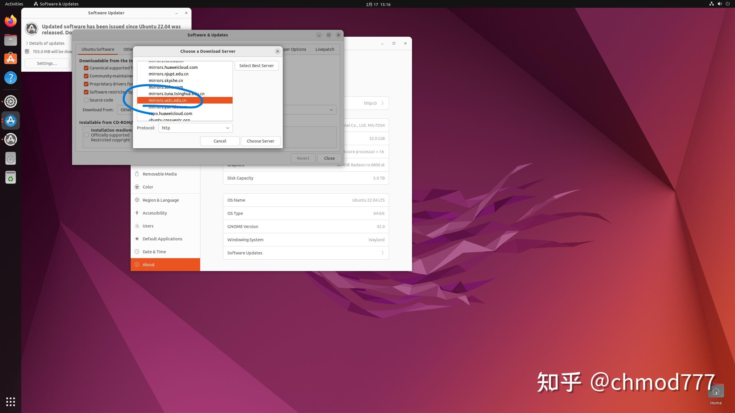Open the Files app in the dock
735x413 pixels.
[x=10, y=40]
